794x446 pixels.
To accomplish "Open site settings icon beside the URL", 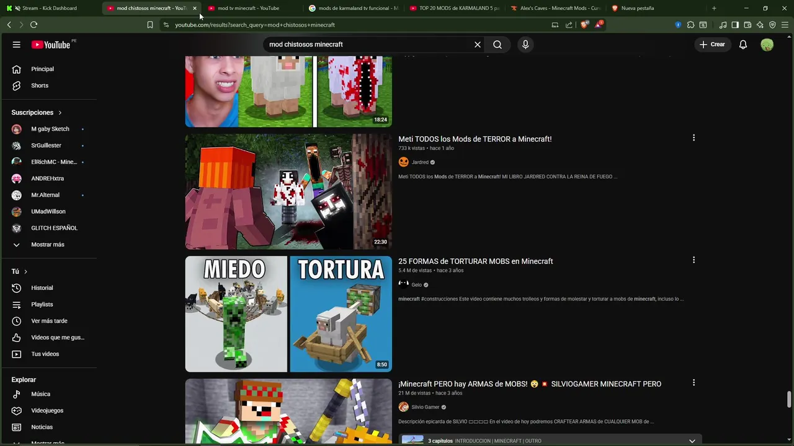I will (x=166, y=25).
